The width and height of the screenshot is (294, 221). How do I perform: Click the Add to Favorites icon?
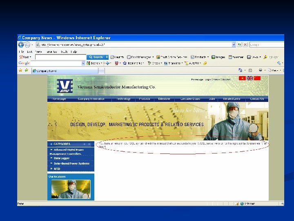[x=27, y=70]
